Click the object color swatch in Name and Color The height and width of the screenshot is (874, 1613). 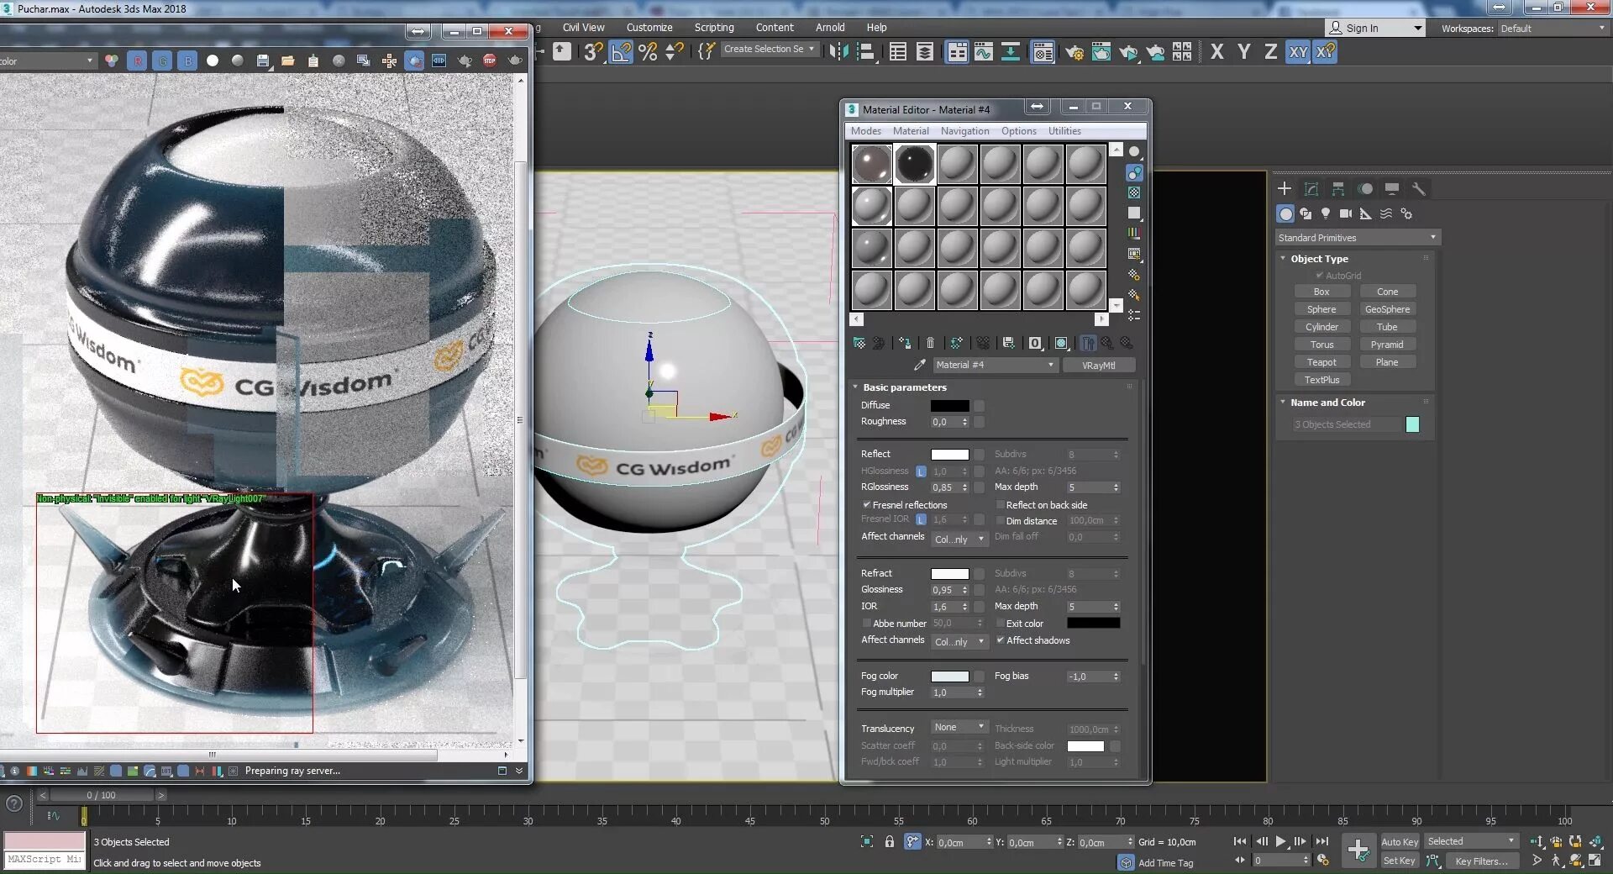coord(1412,424)
